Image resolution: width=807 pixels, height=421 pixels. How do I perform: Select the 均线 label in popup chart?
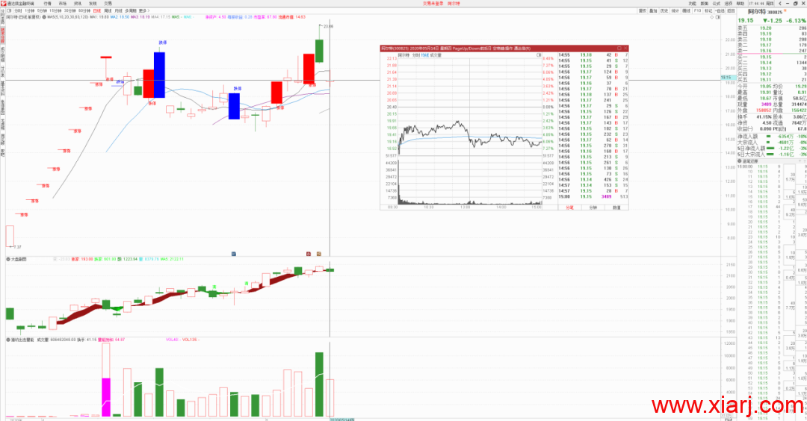click(x=424, y=54)
